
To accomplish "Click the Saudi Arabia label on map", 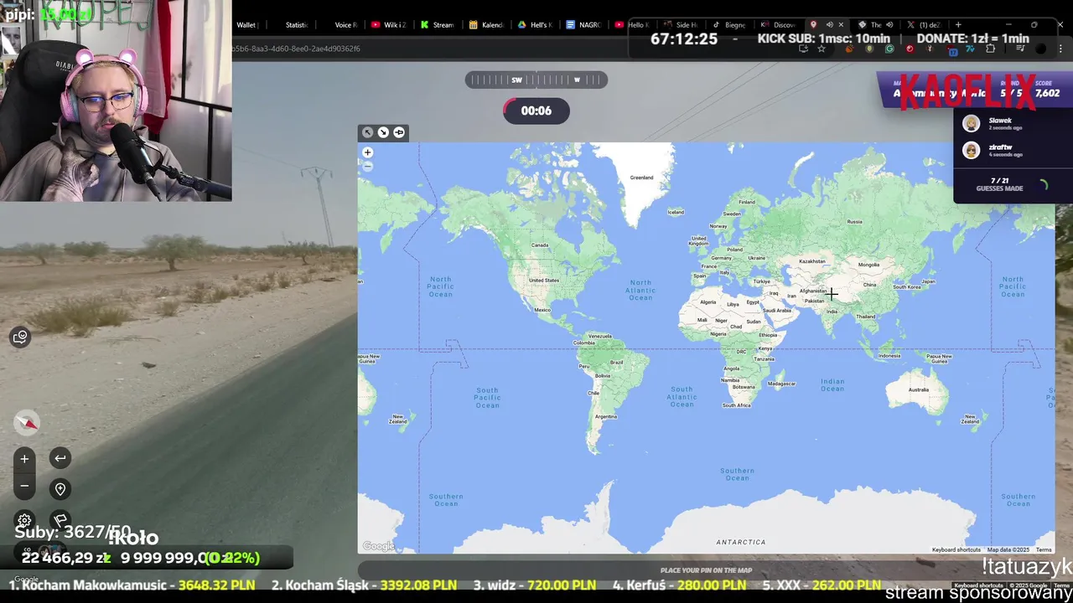I will coord(777,310).
